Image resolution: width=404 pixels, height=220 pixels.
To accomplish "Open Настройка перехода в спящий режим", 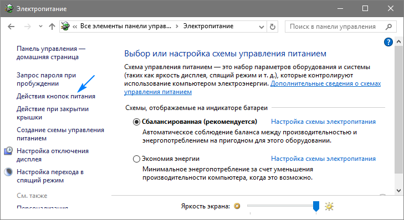I will [x=50, y=176].
